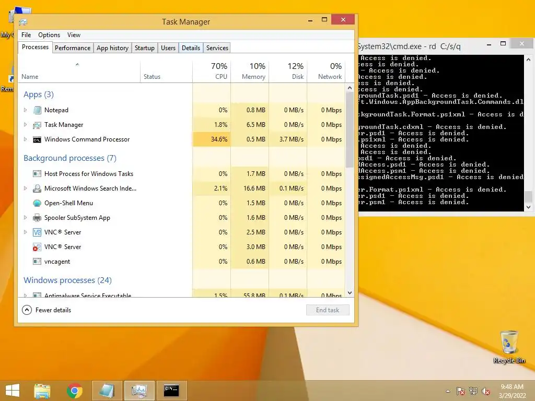Switch to the Startup tab

[x=145, y=48]
